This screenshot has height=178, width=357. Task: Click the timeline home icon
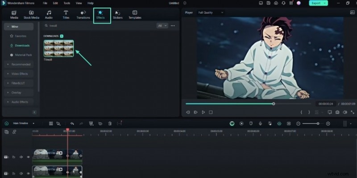tap(6, 124)
